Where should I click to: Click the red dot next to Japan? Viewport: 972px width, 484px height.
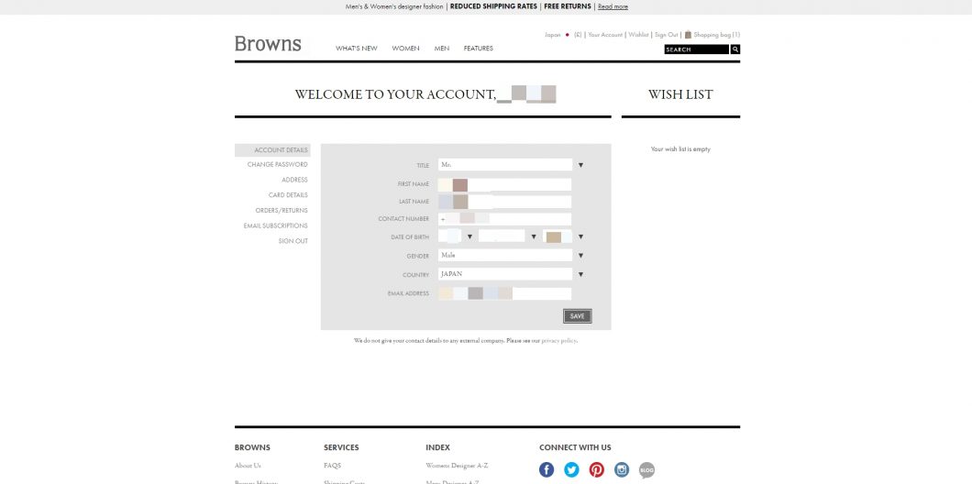(x=568, y=35)
